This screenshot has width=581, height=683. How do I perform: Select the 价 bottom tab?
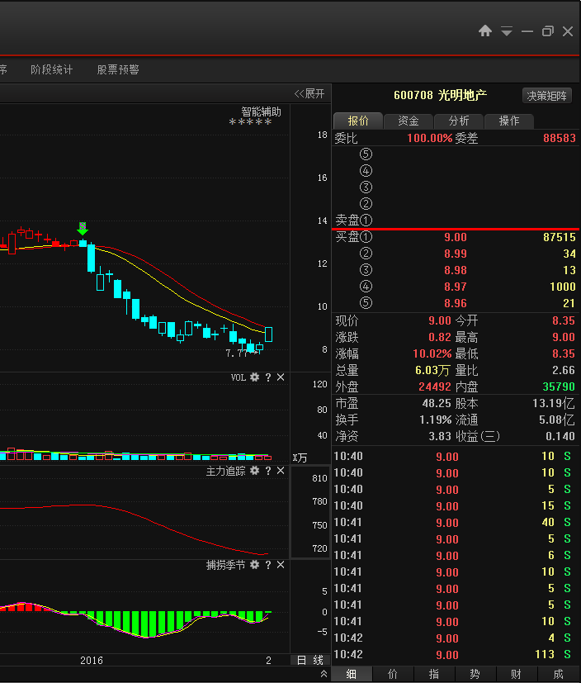[x=393, y=674]
